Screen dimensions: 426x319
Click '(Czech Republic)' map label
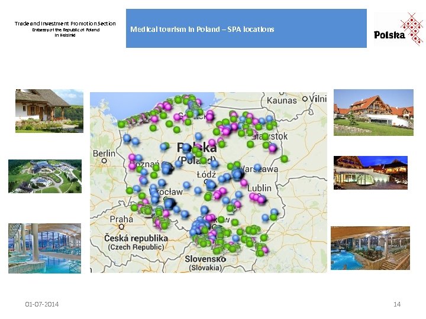(x=136, y=247)
